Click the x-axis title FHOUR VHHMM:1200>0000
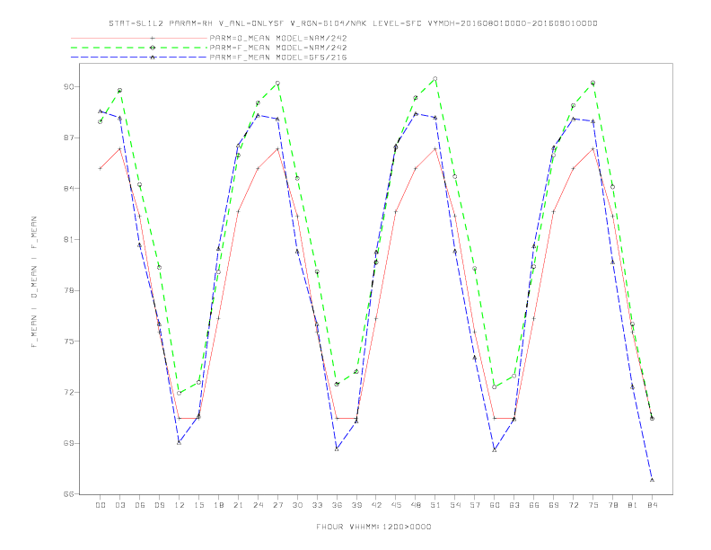This screenshot has height=550, width=711. click(373, 527)
